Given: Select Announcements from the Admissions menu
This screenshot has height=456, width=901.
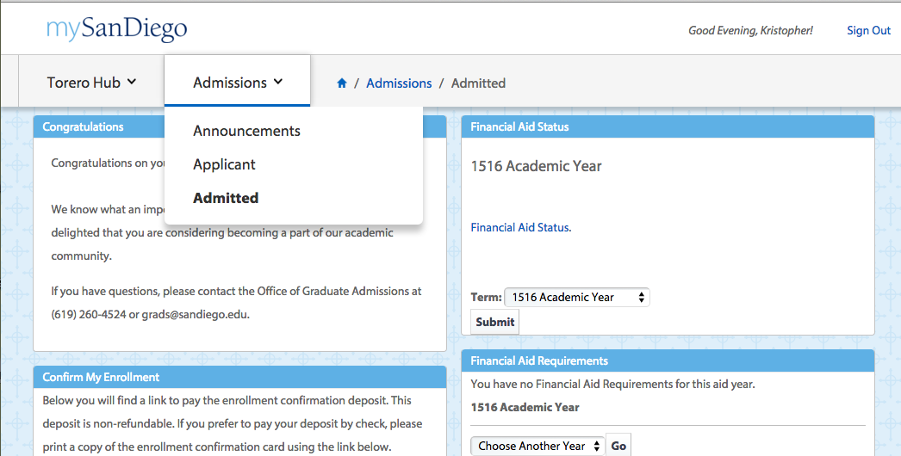Looking at the screenshot, I should 246,131.
